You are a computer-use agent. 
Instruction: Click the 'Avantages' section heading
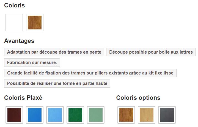[19, 41]
